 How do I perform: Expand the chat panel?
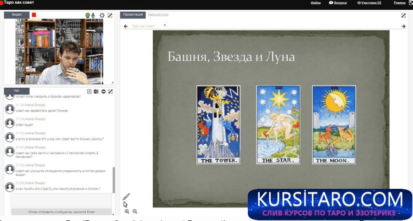110,92
